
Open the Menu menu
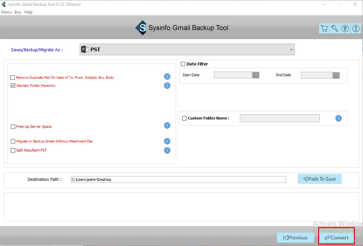pyautogui.click(x=6, y=12)
